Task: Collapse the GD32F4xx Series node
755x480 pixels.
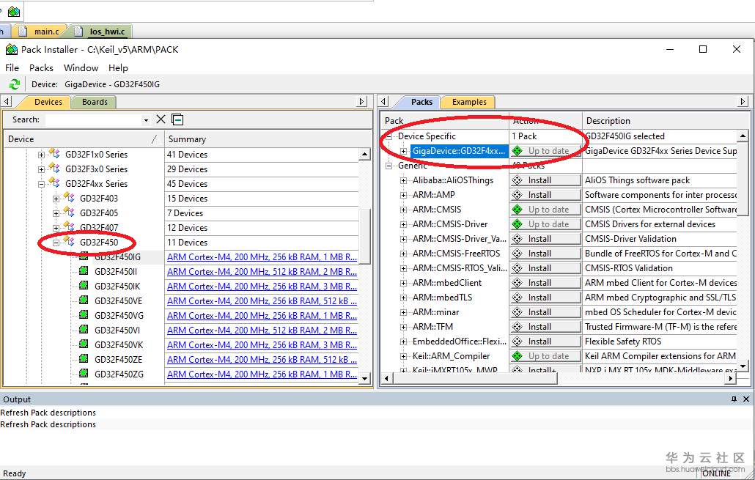Action: click(41, 184)
